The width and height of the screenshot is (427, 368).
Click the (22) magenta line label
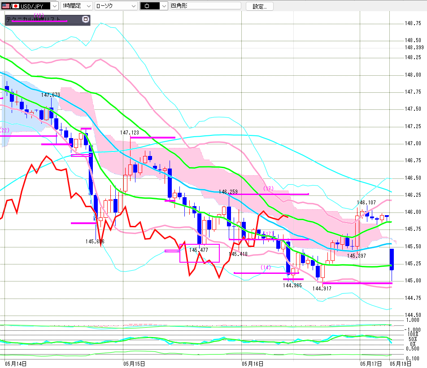[x=4, y=130]
